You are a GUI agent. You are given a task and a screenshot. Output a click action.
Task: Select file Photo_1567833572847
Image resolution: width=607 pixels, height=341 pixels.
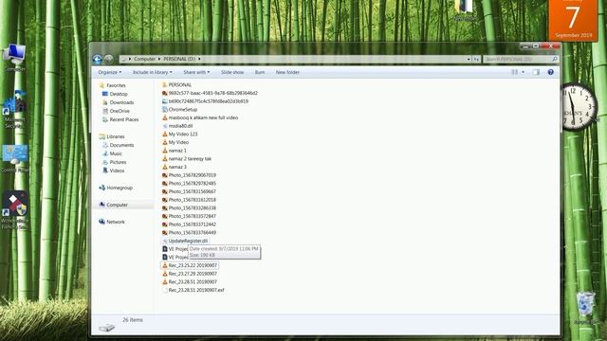point(192,216)
